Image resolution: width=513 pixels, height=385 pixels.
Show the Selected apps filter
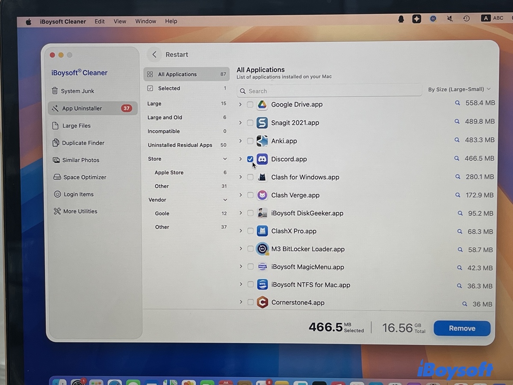tap(186, 89)
